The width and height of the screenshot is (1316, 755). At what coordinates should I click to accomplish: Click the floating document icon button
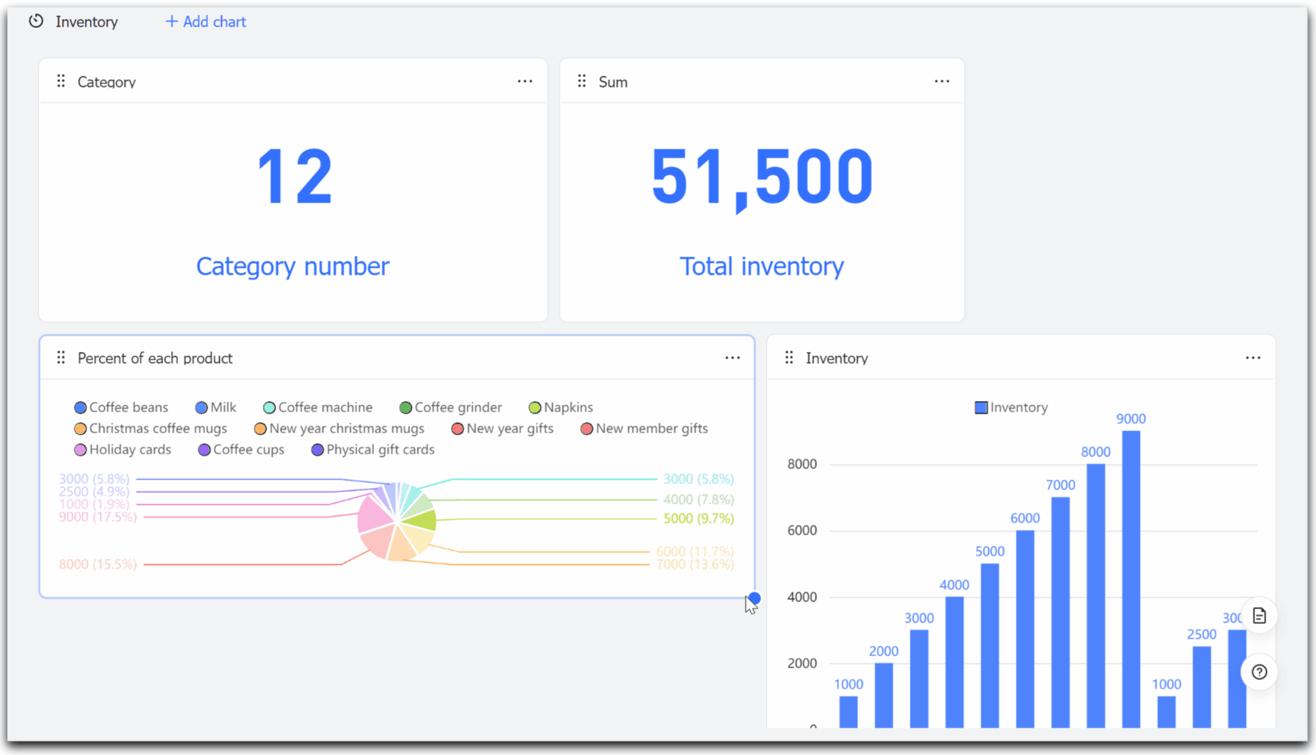point(1259,615)
